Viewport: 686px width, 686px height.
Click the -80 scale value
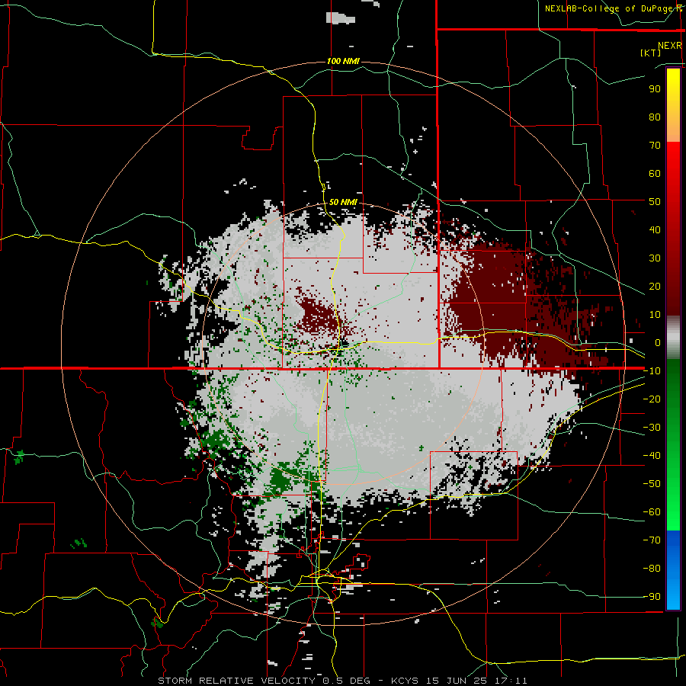(x=652, y=569)
